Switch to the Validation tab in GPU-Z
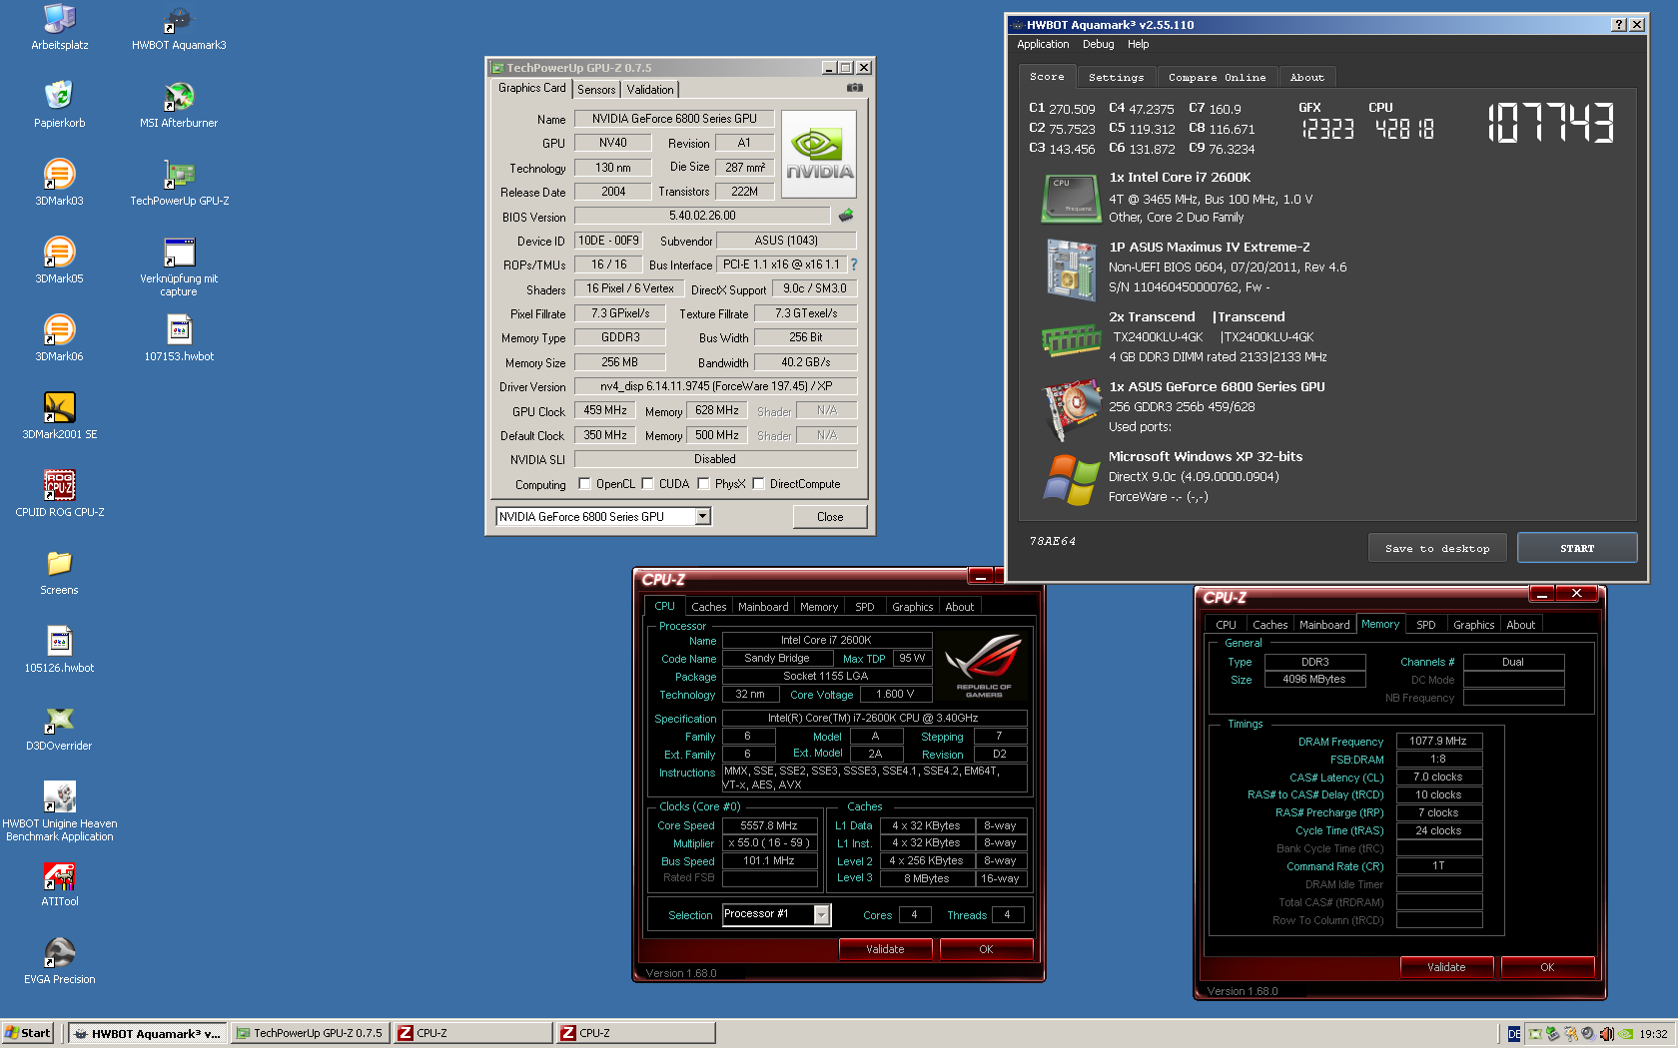Image resolution: width=1678 pixels, height=1048 pixels. (x=650, y=90)
